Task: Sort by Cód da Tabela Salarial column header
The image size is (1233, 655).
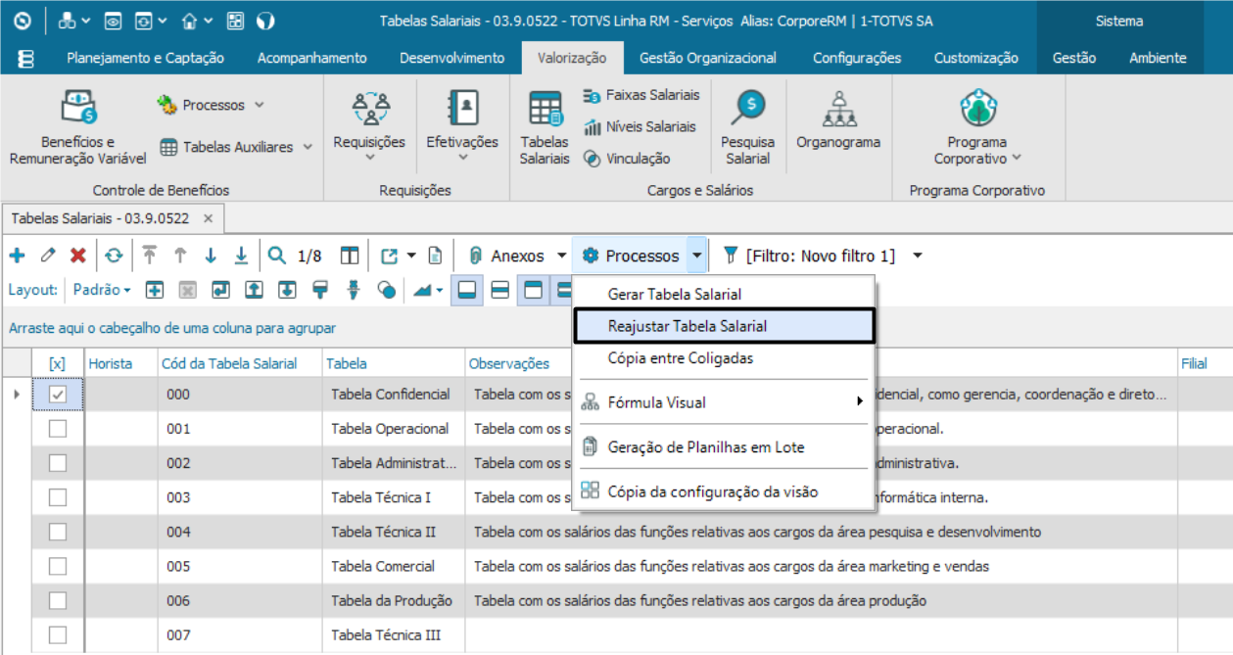Action: (229, 363)
